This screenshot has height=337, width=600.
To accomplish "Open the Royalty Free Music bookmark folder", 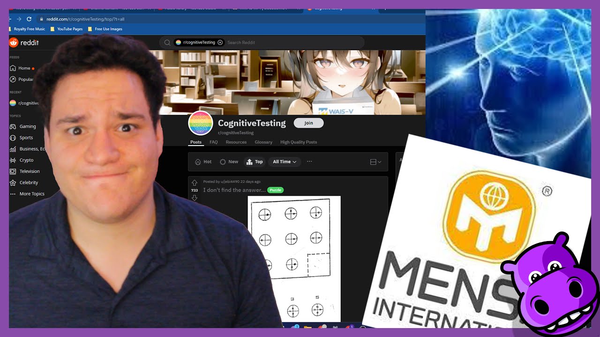I will click(28, 29).
